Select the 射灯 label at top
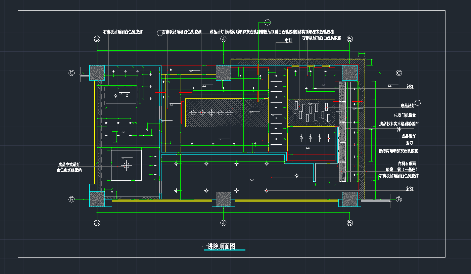471x274 pixels. 288,41
